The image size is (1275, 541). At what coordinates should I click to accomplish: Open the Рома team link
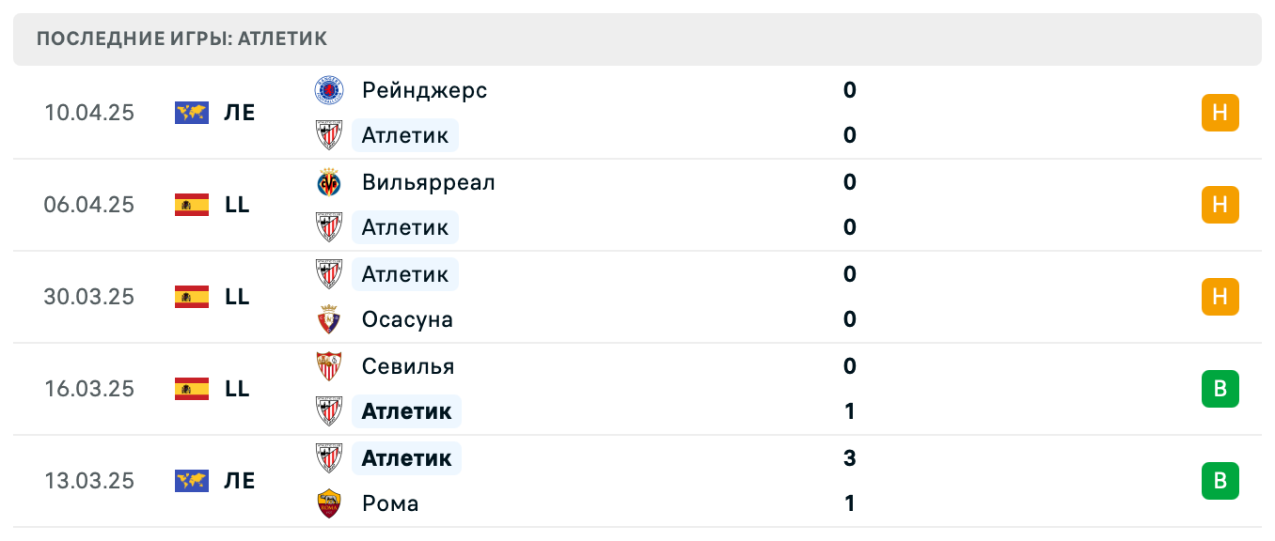pyautogui.click(x=390, y=503)
